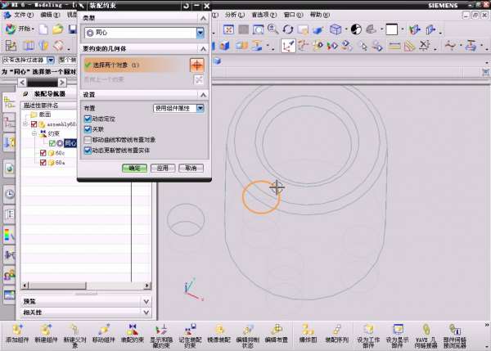Click the Rotate view toolbar icon

click(288, 29)
